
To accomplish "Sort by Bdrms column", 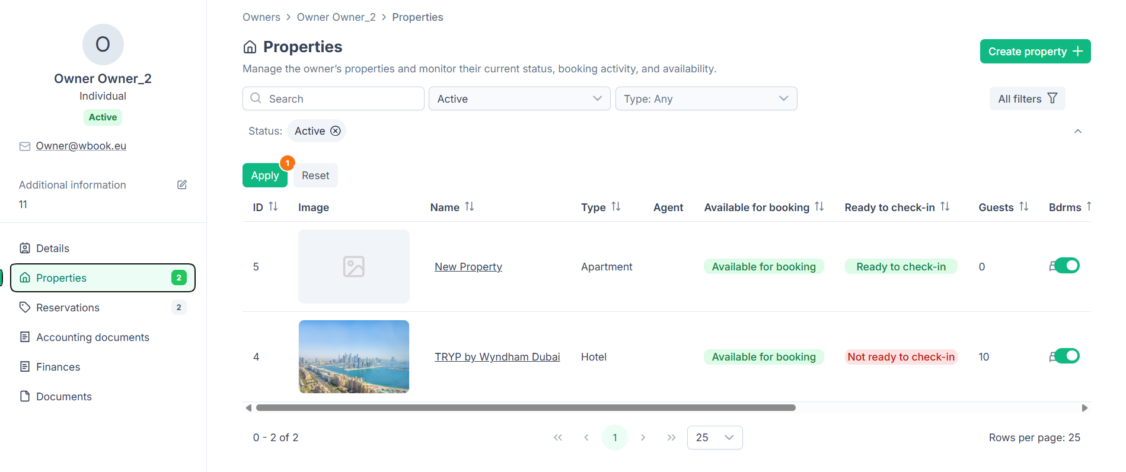I will pyautogui.click(x=1089, y=207).
